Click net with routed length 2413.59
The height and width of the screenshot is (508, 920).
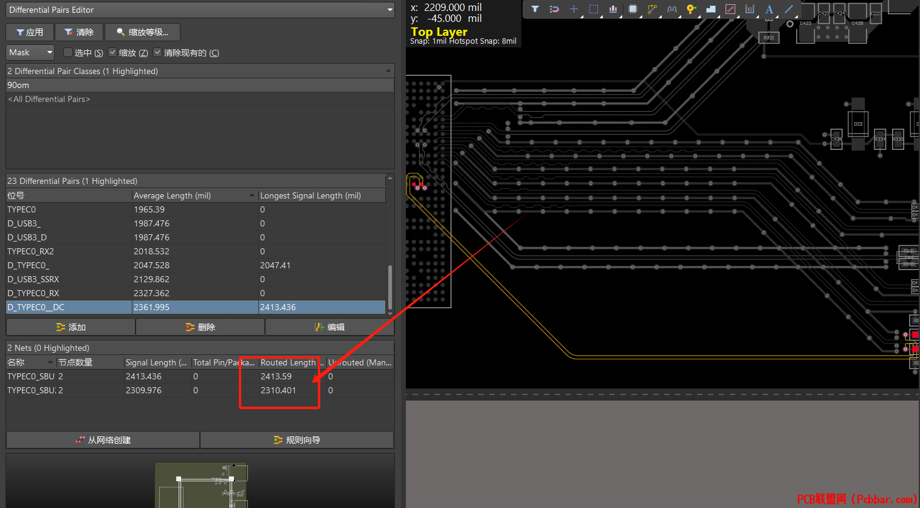tap(200, 376)
